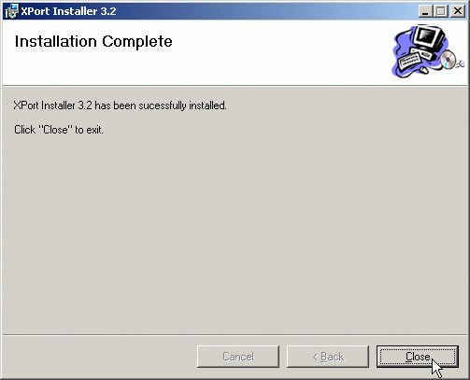Click the mouse on the header graphic
This screenshot has width=470, height=380.
(x=423, y=70)
